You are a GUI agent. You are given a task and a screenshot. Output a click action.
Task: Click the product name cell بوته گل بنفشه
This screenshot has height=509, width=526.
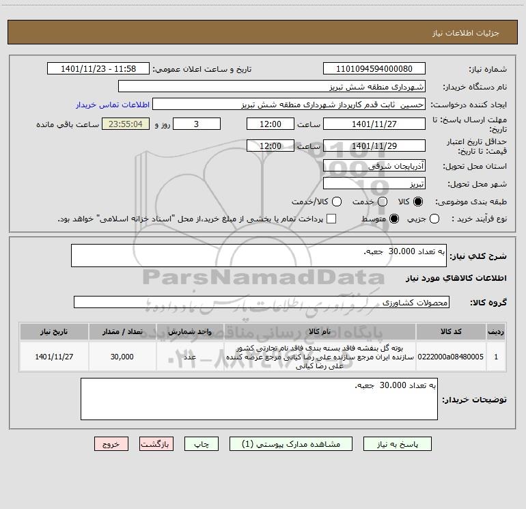coord(320,357)
